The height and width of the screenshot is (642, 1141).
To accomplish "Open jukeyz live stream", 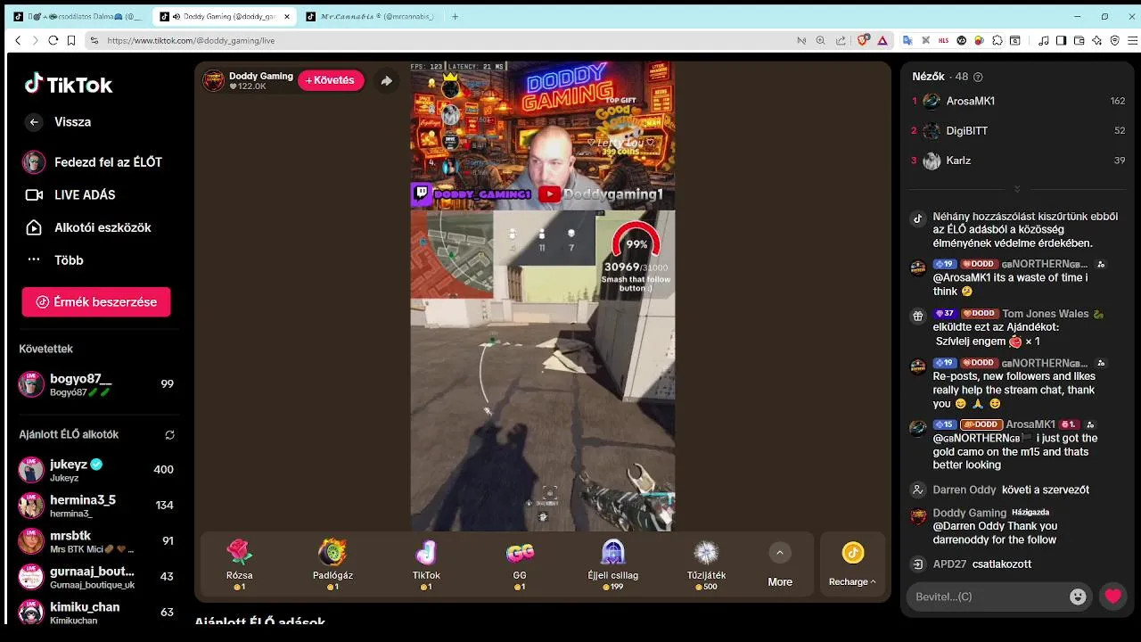I will coord(96,470).
